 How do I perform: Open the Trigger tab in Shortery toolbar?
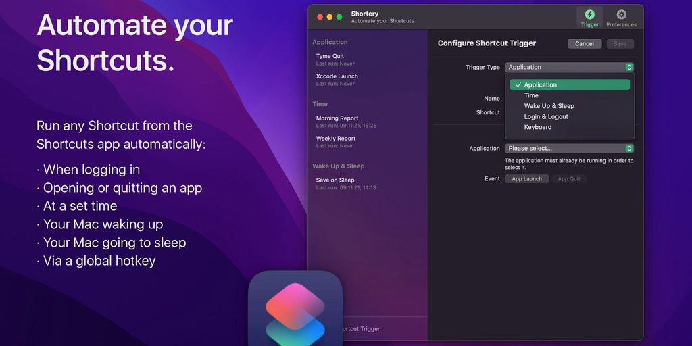coord(589,18)
